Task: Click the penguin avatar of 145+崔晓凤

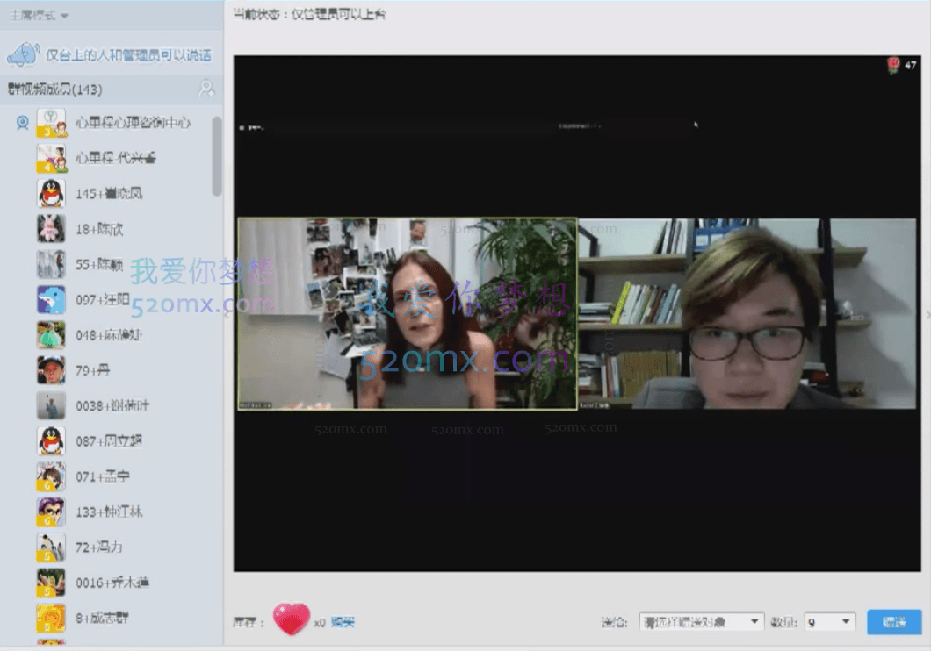Action: [50, 193]
